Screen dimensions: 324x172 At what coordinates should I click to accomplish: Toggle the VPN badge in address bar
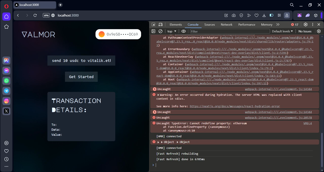[x=46, y=15]
